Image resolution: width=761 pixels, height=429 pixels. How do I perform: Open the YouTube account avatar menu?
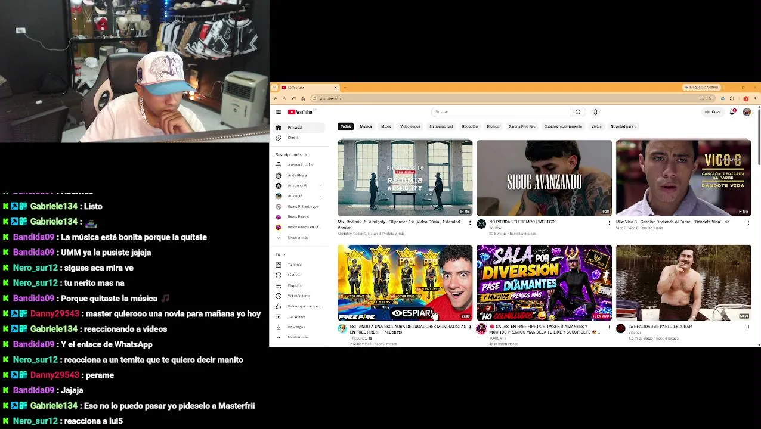747,112
